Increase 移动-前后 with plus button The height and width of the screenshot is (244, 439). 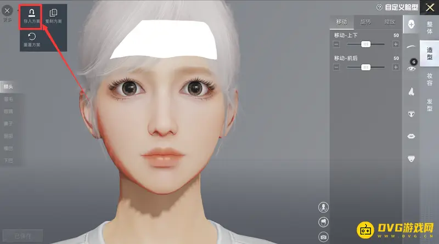(396, 67)
